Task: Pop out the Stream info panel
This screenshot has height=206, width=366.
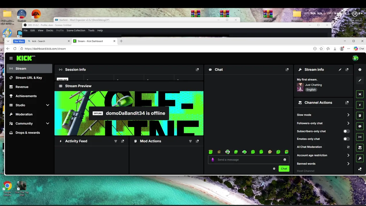Action: click(x=347, y=70)
